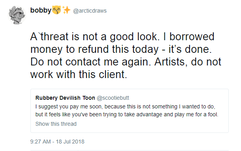Click the words 'I borrowed' in the tweet
The image size is (241, 151).
[x=189, y=37]
